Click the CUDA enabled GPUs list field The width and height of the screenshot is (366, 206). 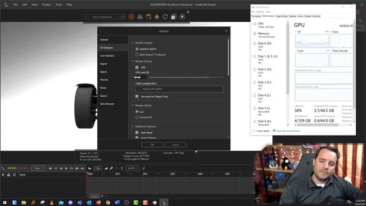(x=179, y=89)
